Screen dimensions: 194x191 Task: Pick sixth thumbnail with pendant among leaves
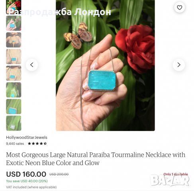pyautogui.click(x=14, y=90)
